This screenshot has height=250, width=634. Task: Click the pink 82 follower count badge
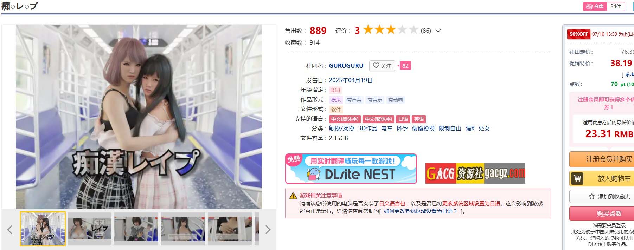(x=405, y=66)
